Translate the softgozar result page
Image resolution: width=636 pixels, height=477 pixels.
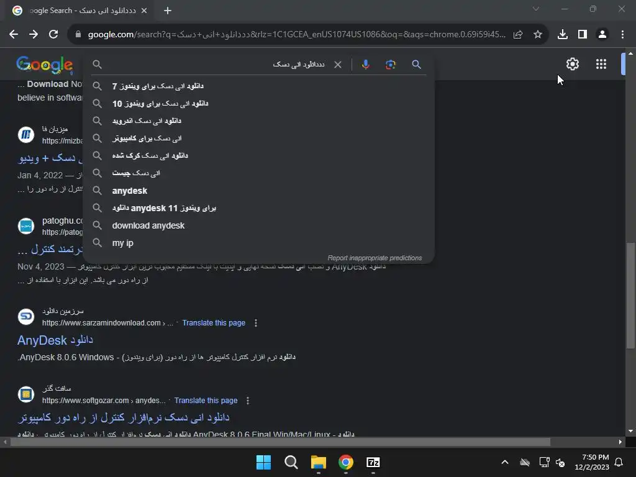(x=206, y=401)
